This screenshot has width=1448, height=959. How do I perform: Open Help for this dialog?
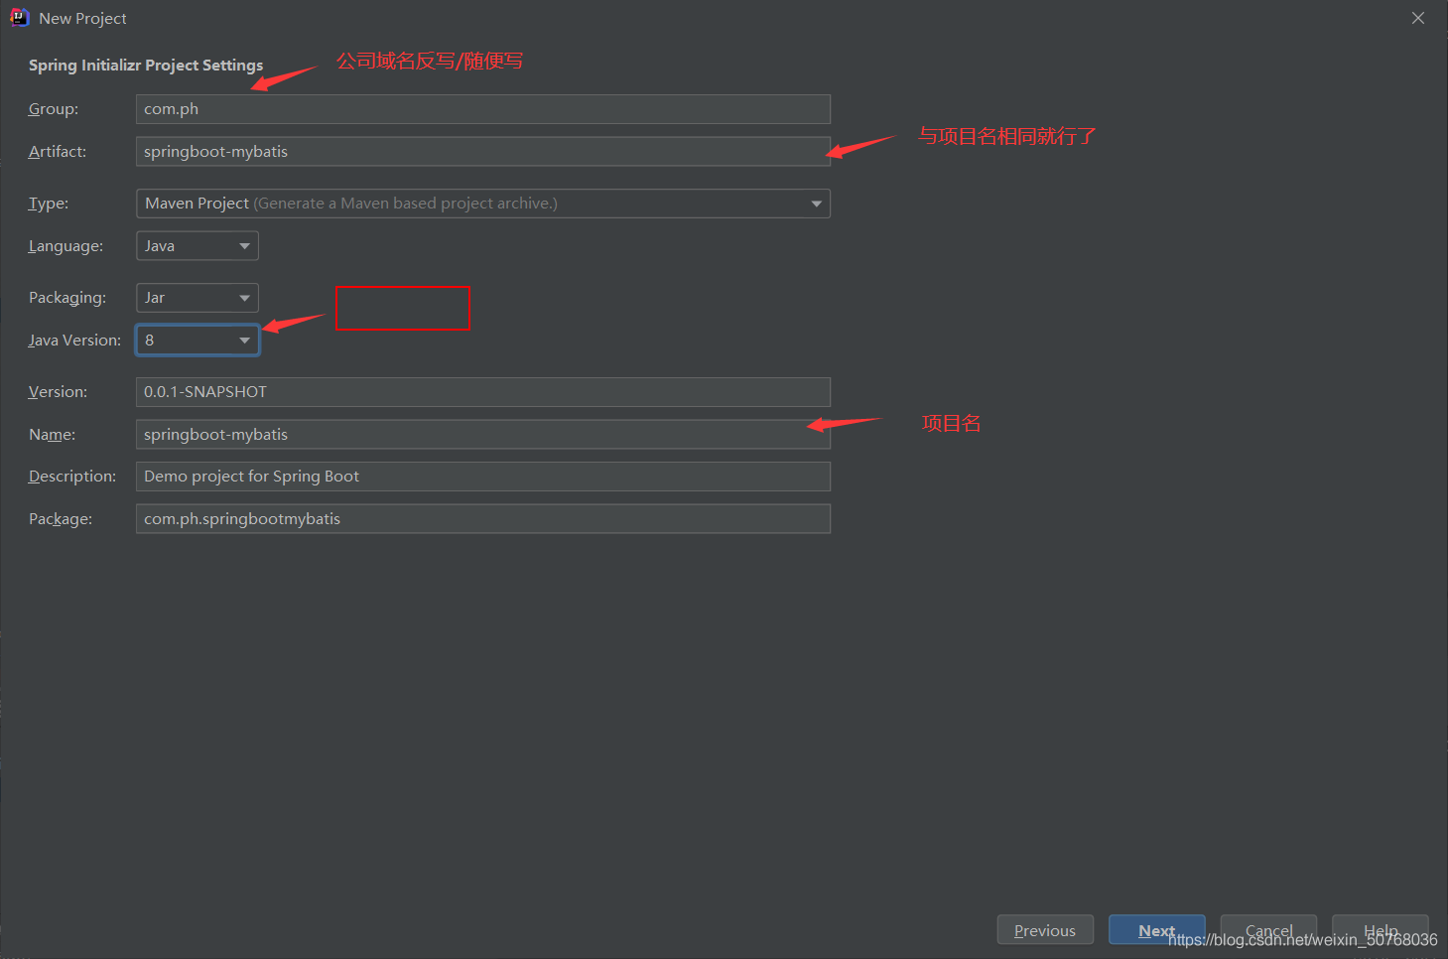[x=1381, y=930]
